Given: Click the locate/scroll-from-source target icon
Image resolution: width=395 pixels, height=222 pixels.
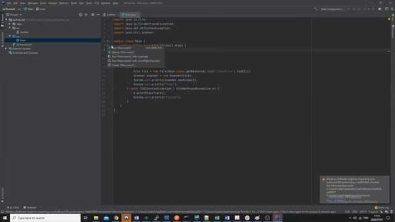Looking at the screenshot, I should (81, 15).
